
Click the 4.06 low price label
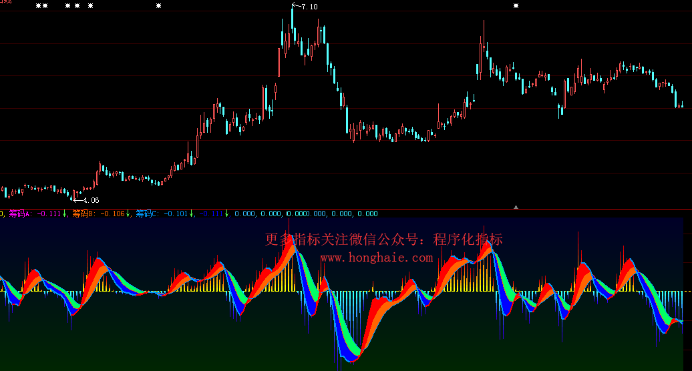[x=90, y=200]
